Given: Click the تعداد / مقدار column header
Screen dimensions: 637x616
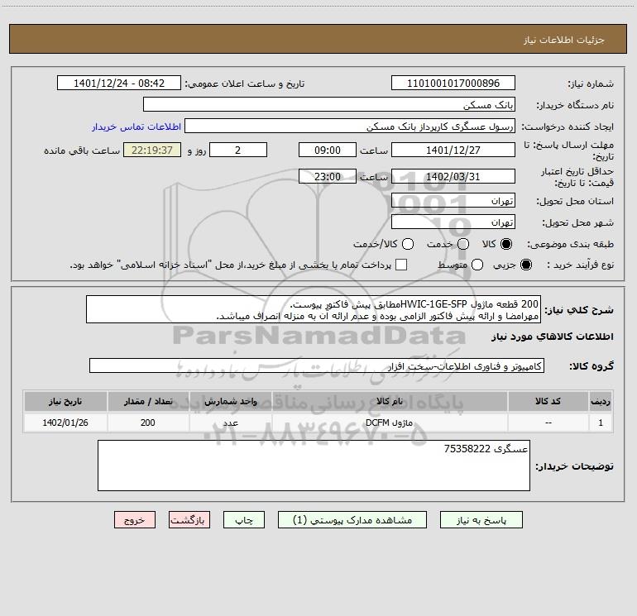Looking at the screenshot, I should tap(148, 401).
